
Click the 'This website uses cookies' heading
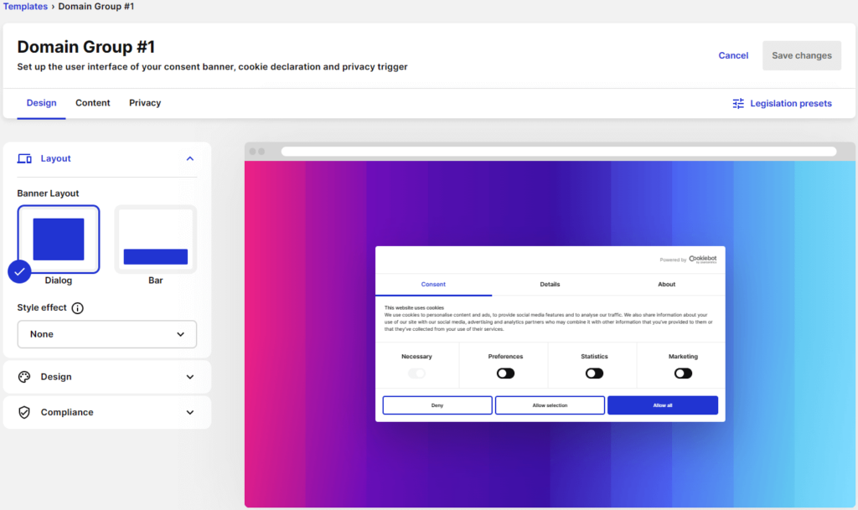coord(414,307)
